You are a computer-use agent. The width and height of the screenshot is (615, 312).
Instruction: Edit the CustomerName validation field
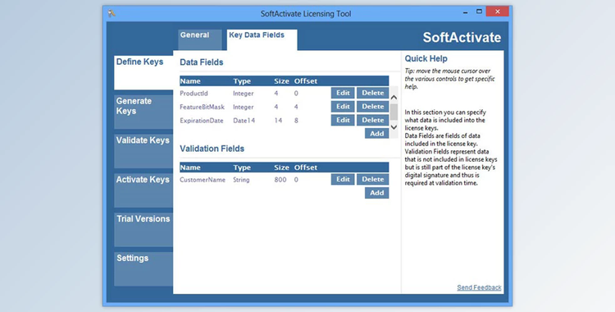(343, 179)
